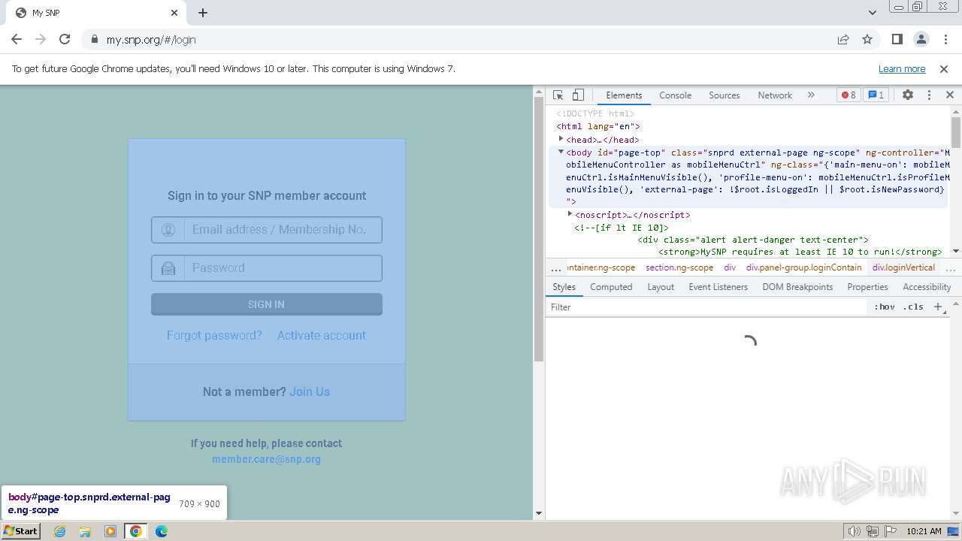Open the Chrome side panel
The width and height of the screenshot is (962, 541).
[x=897, y=40]
